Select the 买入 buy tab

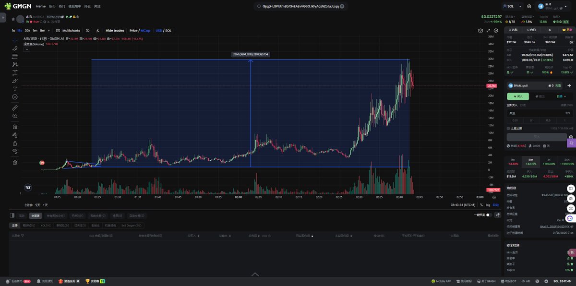pyautogui.click(x=518, y=96)
